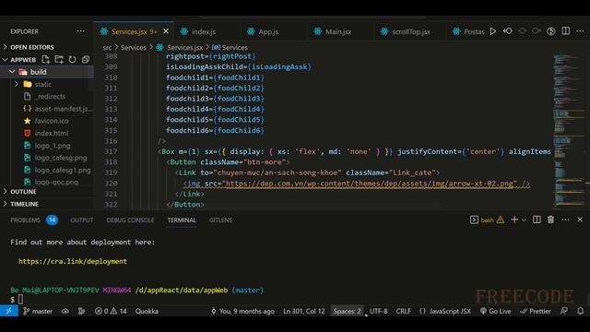Select the bash terminal entry
Screen dimensions: 590x332
point(487,219)
